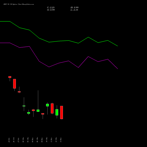Image resolution: width=147 pixels, height=147 pixels.
Task: Select the red 11 Mar candlestick
Action: click(x=52, y=108)
